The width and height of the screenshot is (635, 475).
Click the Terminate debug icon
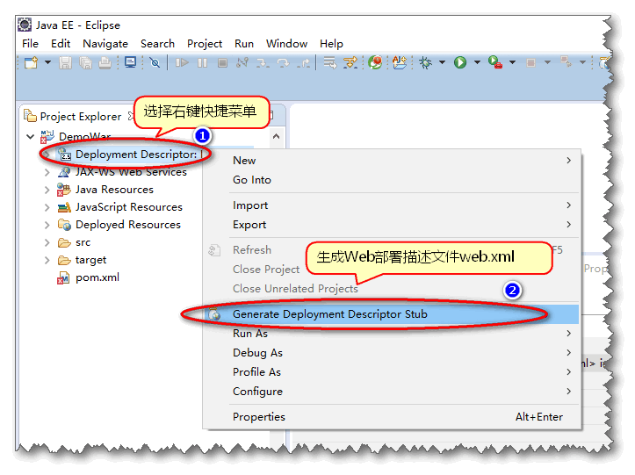pos(222,62)
